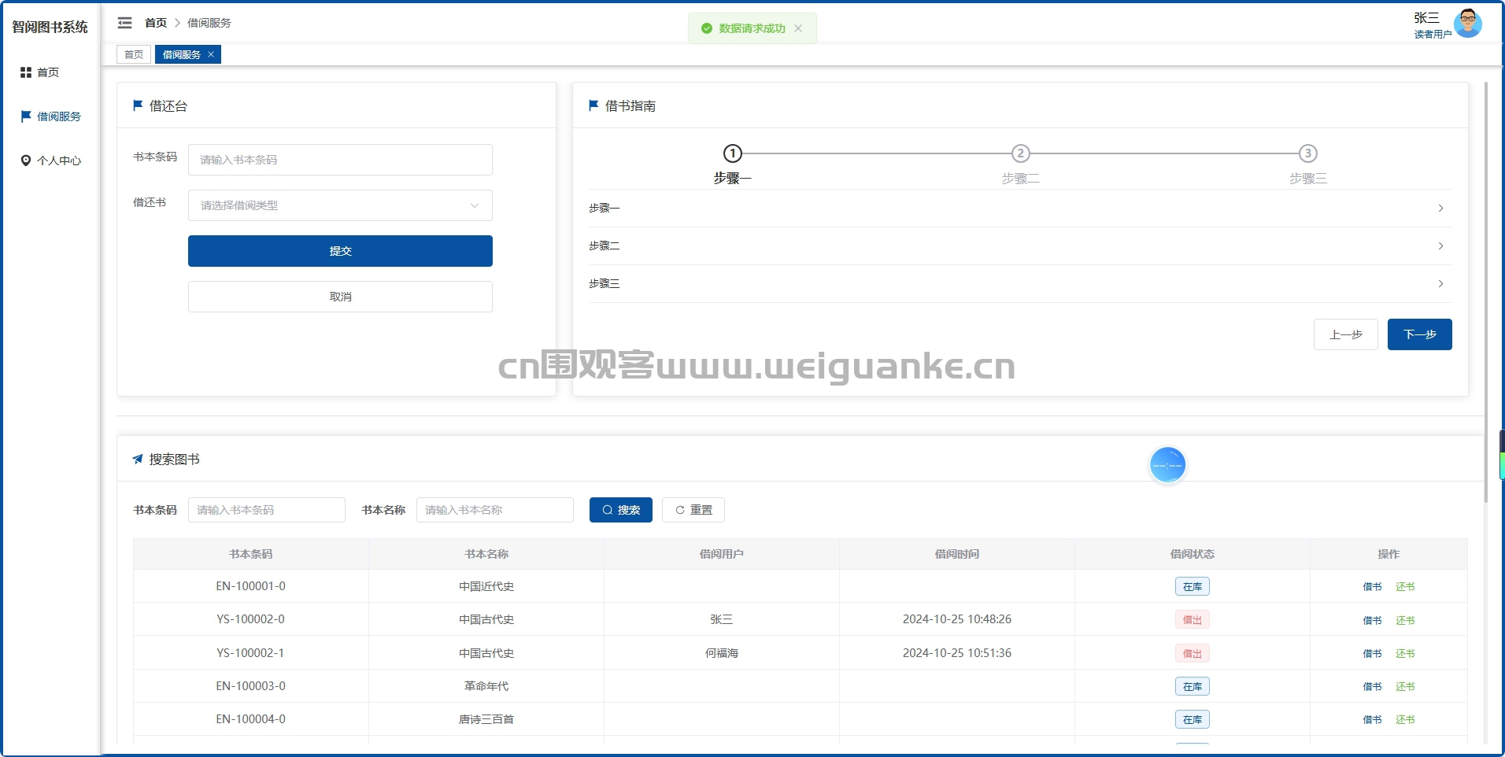Click the 书本条码 column header
The image size is (1505, 757).
pos(250,554)
